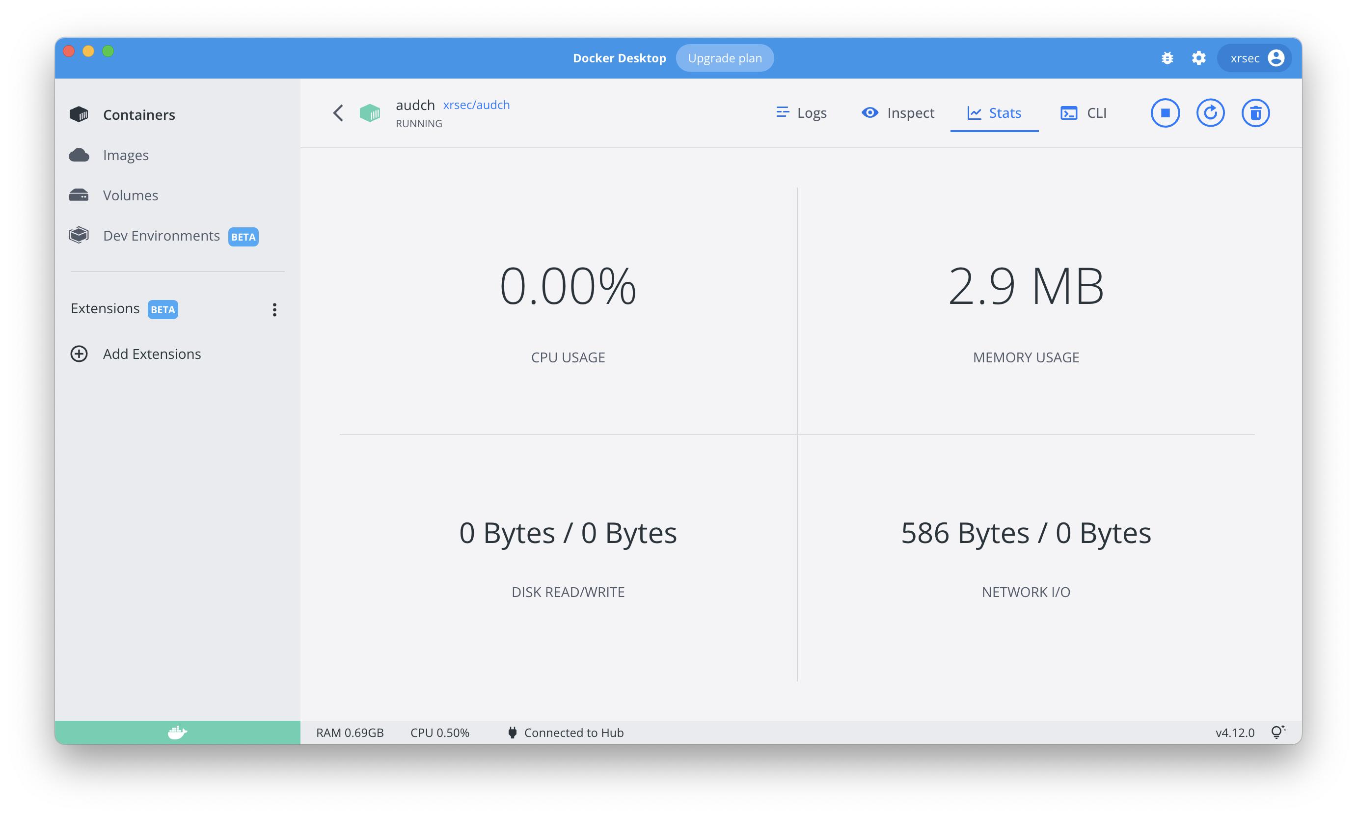
Task: Select the Stats tab
Action: pos(994,113)
